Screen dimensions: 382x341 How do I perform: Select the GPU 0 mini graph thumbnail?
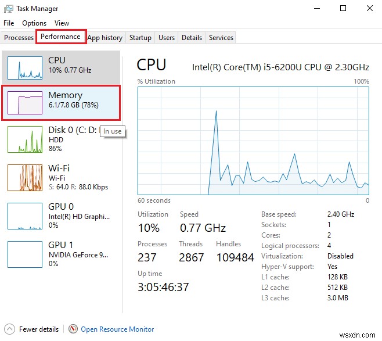pos(25,216)
